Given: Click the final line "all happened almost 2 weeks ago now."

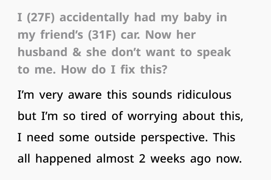Looking at the screenshot, I should [129, 159].
